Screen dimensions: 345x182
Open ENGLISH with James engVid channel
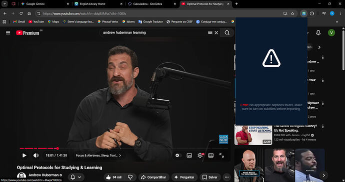(292, 135)
